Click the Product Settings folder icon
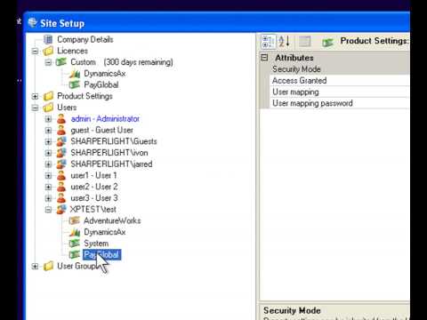The image size is (427, 320). (x=48, y=96)
